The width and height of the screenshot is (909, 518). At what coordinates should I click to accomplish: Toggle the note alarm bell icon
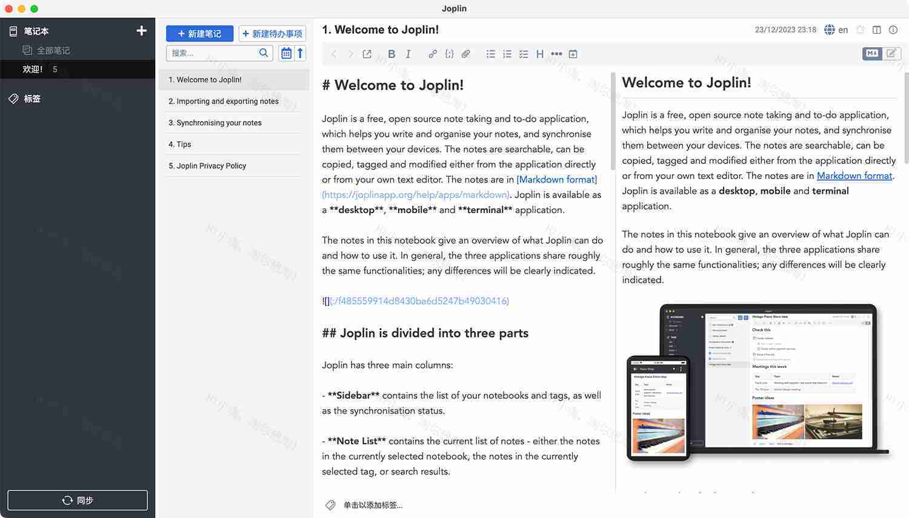pyautogui.click(x=860, y=29)
